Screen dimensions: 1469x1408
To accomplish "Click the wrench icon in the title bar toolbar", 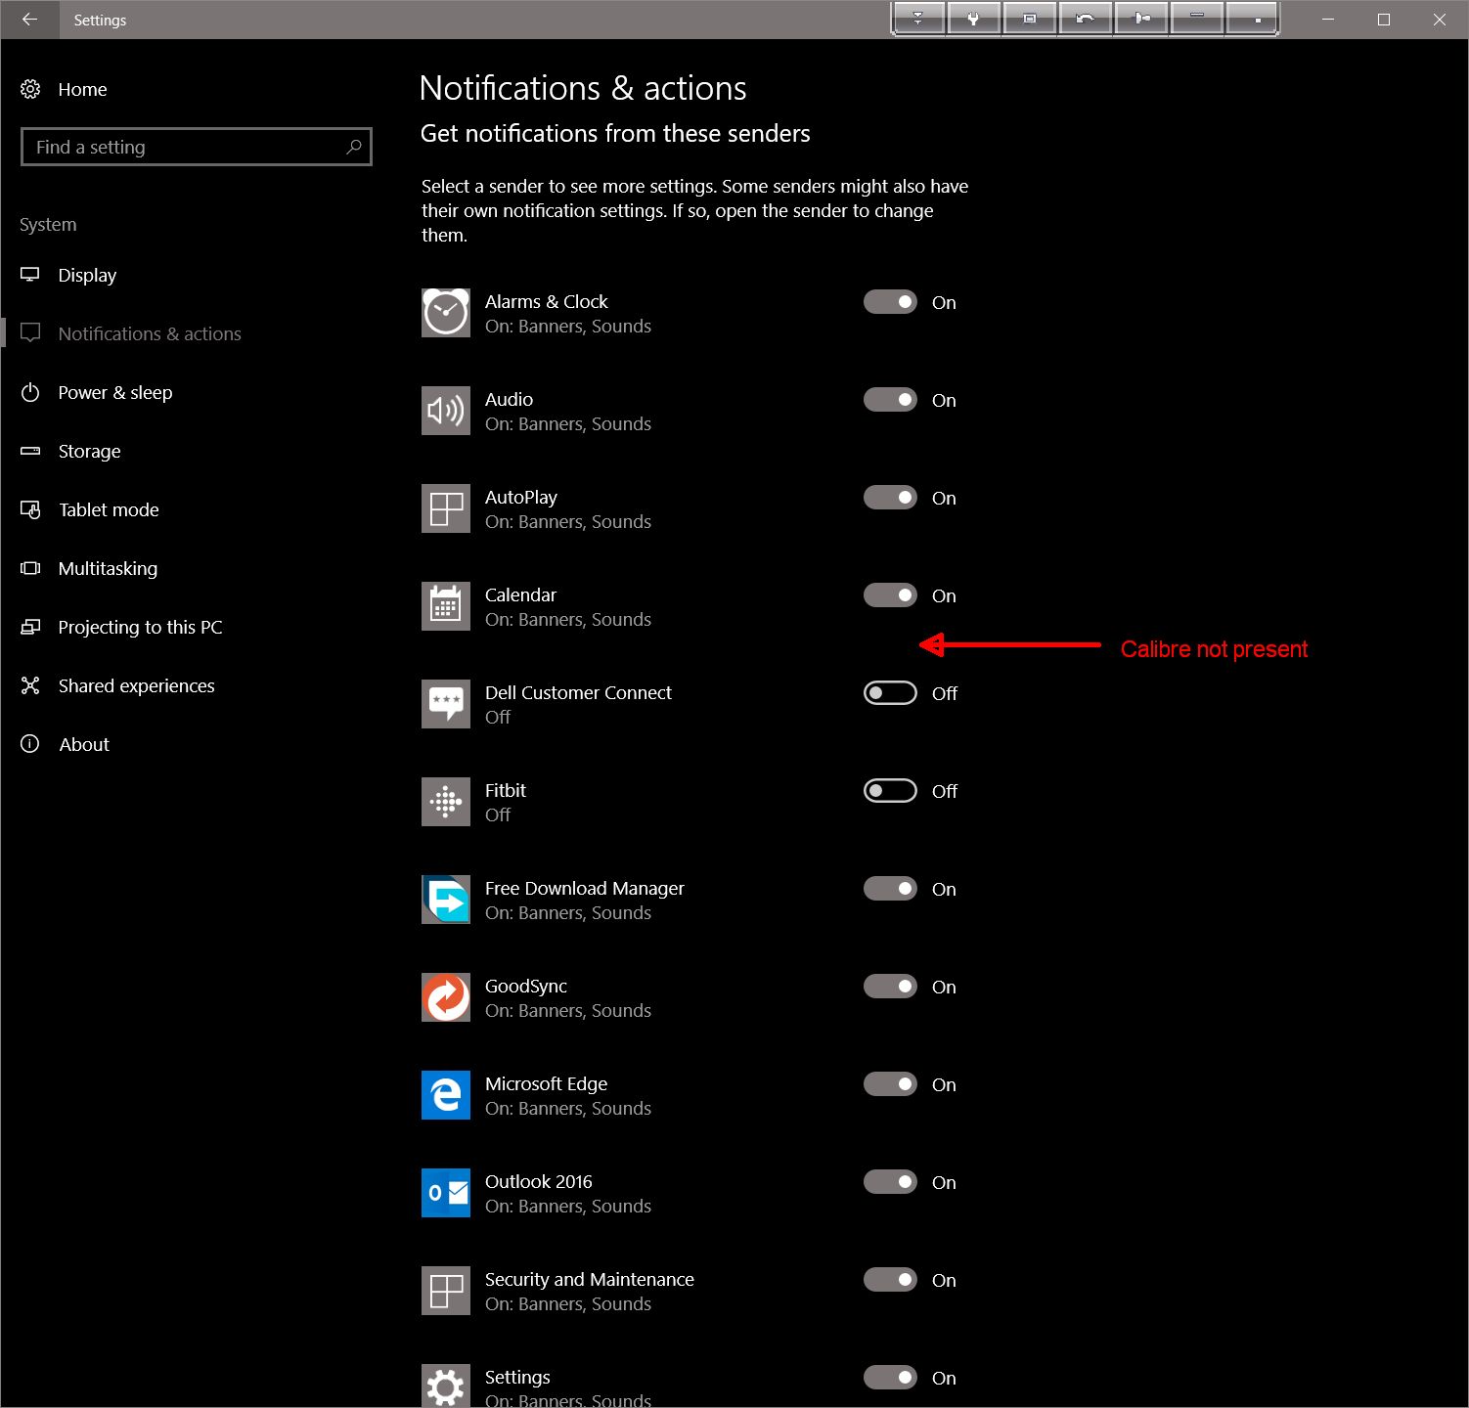I will (x=973, y=19).
